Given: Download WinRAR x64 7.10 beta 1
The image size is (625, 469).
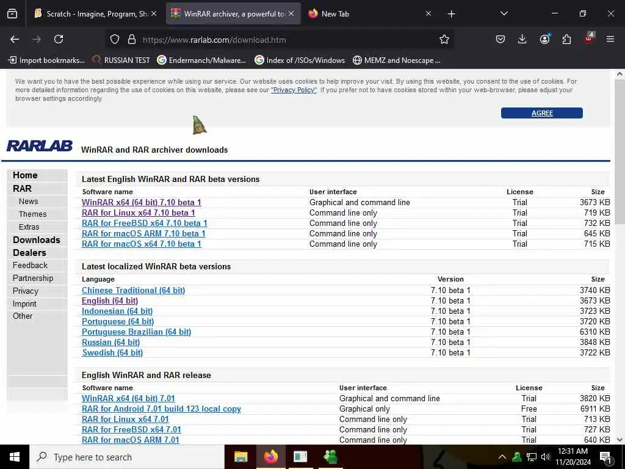Looking at the screenshot, I should coord(142,202).
